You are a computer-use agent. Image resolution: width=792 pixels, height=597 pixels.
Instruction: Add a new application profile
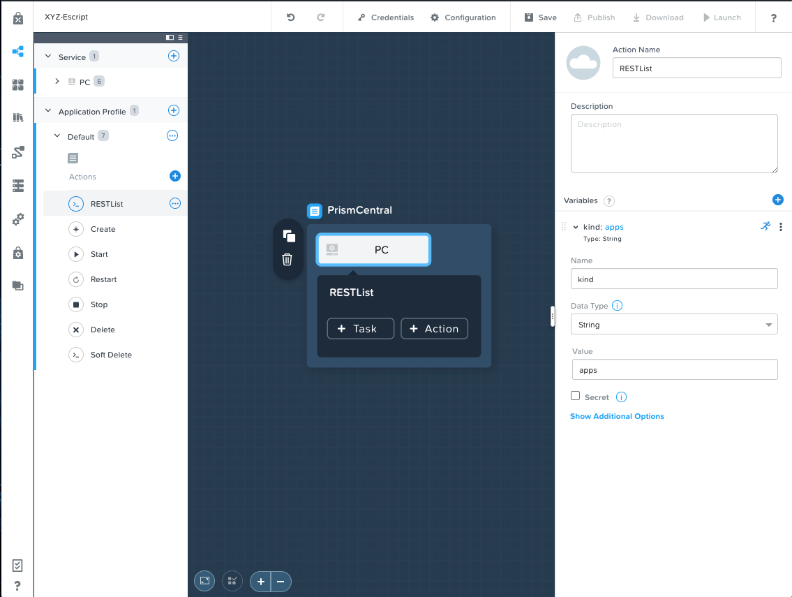174,110
